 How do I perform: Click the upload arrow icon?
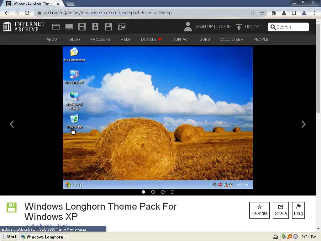(x=239, y=27)
